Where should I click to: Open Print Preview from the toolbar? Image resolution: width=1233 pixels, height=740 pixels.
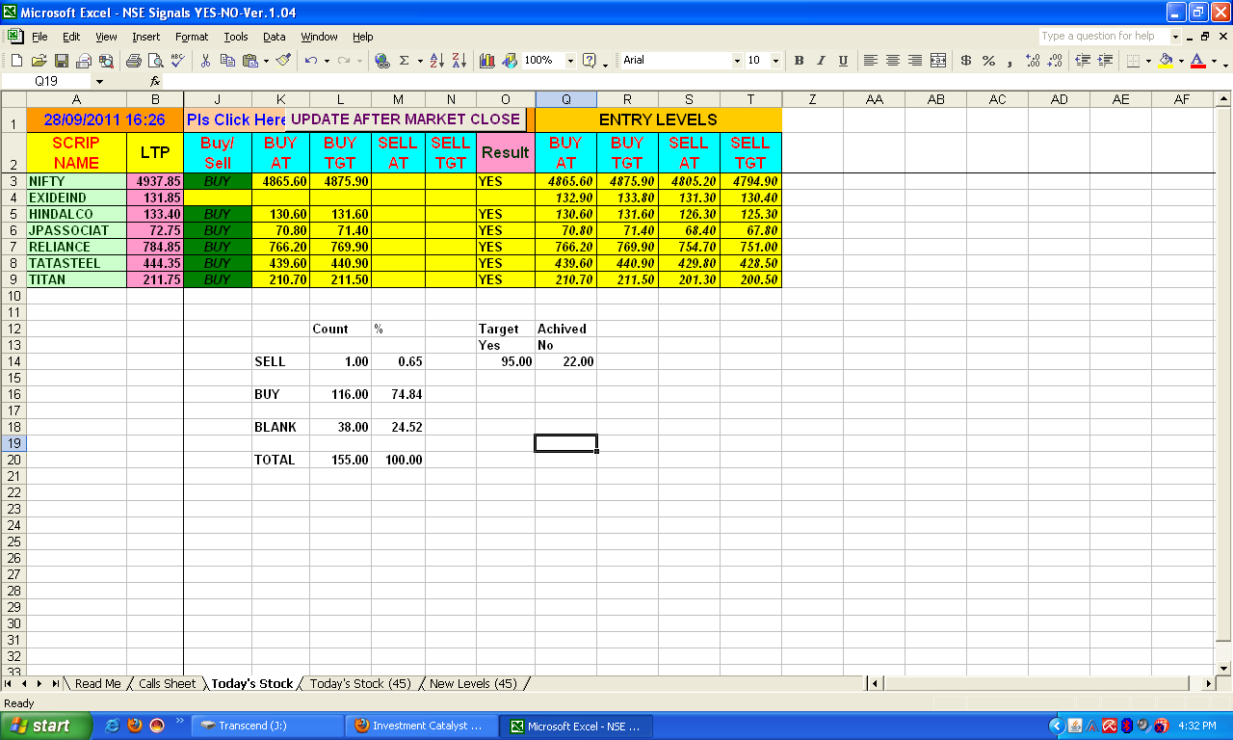click(x=154, y=61)
